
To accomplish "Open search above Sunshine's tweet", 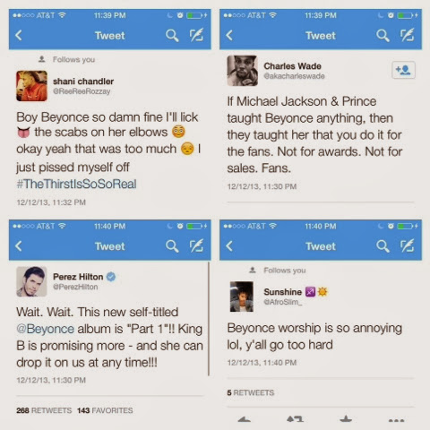I will (383, 246).
